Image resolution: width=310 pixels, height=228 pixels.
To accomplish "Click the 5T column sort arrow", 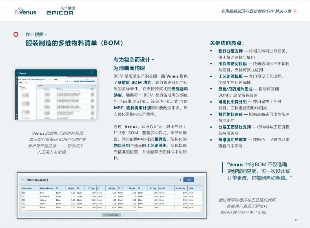I will tap(123, 188).
